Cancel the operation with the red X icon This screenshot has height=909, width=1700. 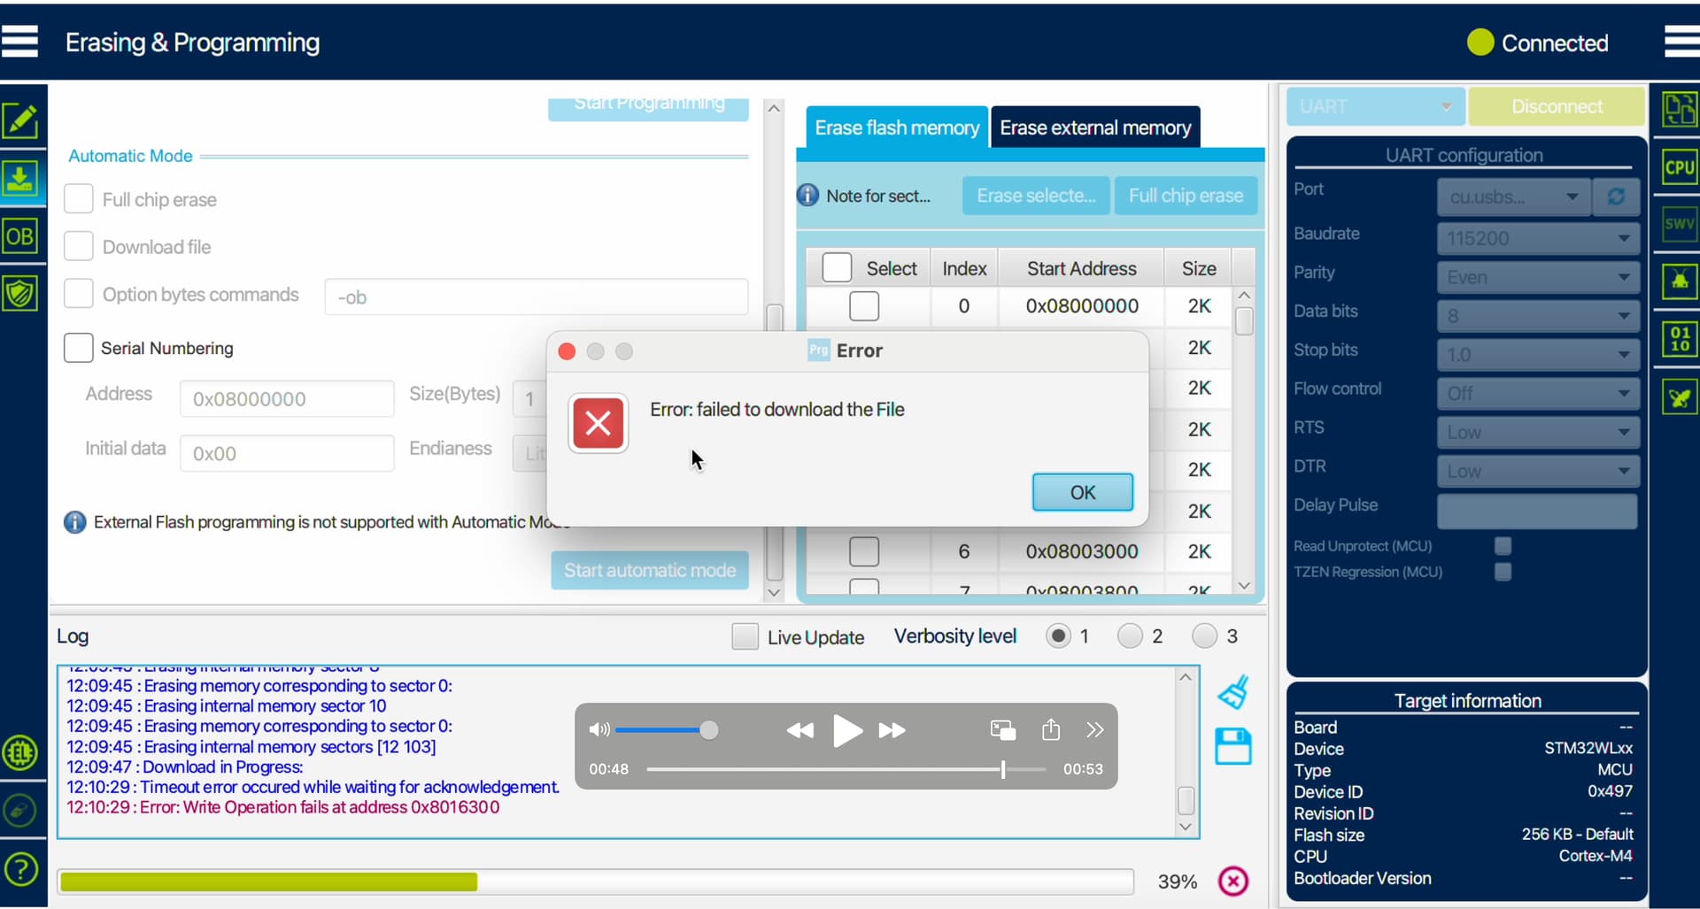point(1233,881)
